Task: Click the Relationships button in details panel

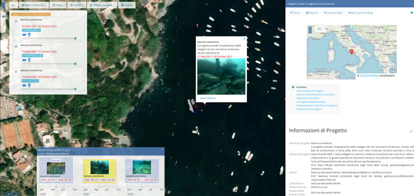Action: 333,12
